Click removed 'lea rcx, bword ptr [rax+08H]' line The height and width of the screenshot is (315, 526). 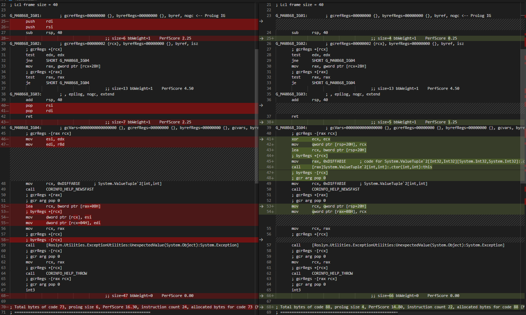click(63, 206)
